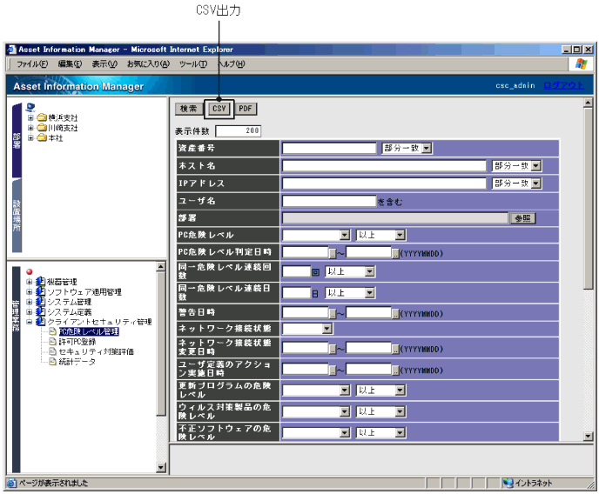The height and width of the screenshot is (494, 599).
Task: Click the ログアウト link
Action: coord(563,85)
